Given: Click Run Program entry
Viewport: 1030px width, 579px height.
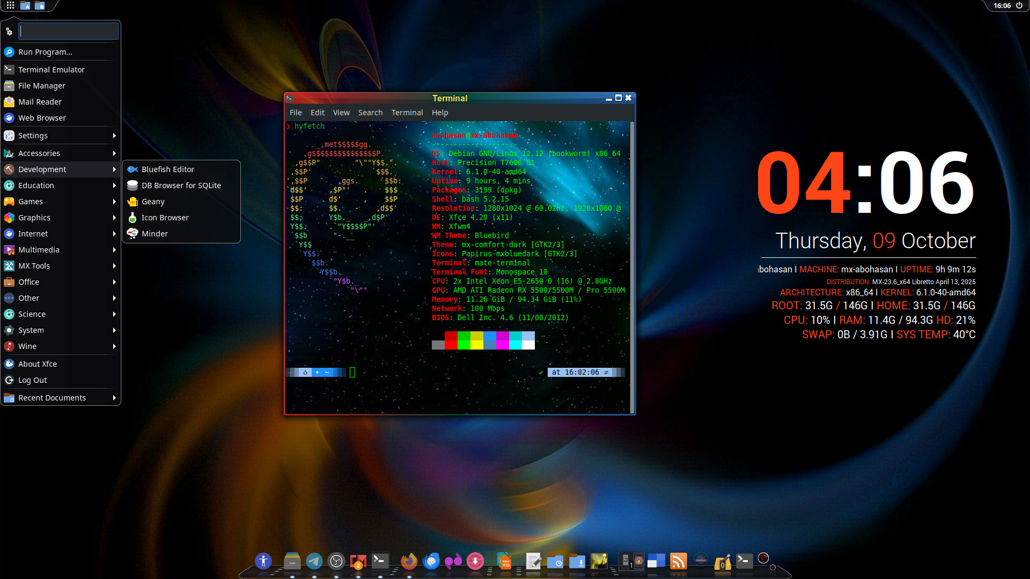Looking at the screenshot, I should [x=45, y=52].
